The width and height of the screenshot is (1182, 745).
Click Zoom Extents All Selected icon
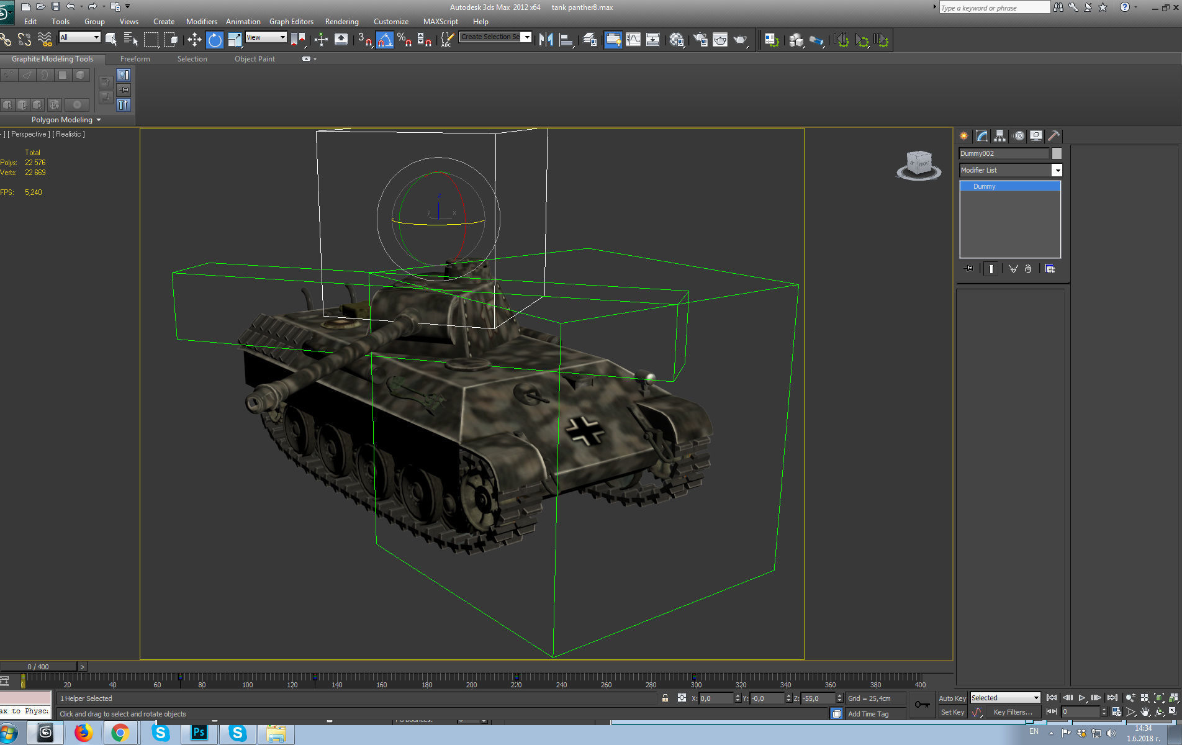click(x=1173, y=698)
